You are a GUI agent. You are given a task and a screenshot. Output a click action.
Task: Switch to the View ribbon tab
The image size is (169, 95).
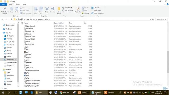(25, 4)
